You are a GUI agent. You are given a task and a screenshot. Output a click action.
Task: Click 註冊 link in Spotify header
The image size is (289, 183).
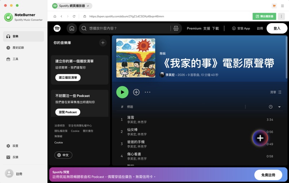coord(260,29)
